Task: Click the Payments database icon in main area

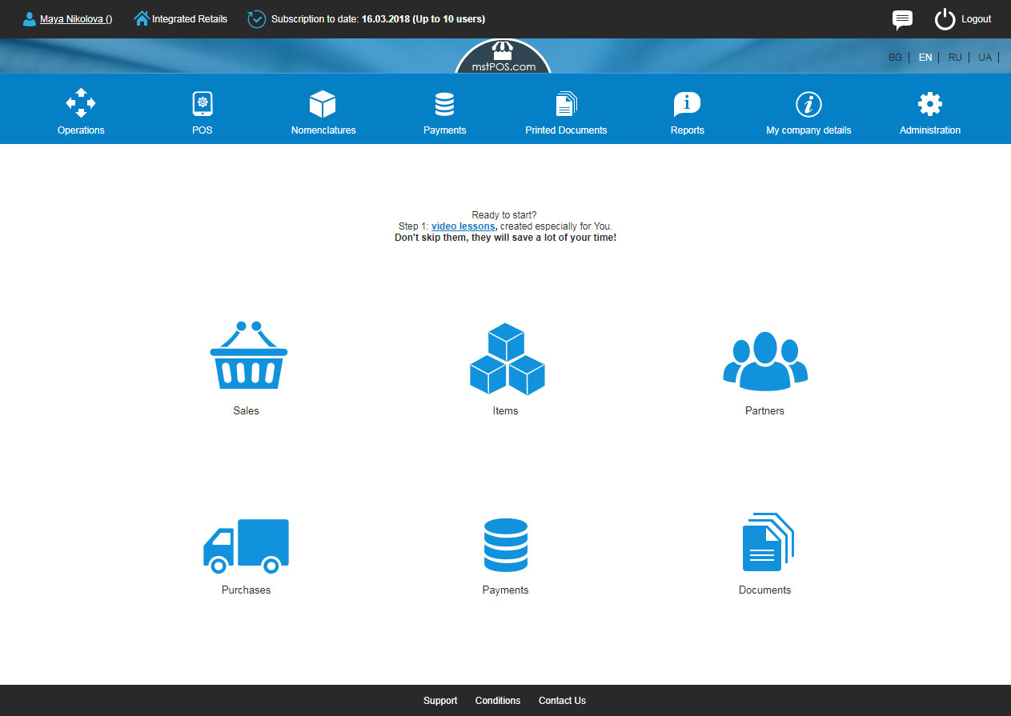Action: click(506, 545)
